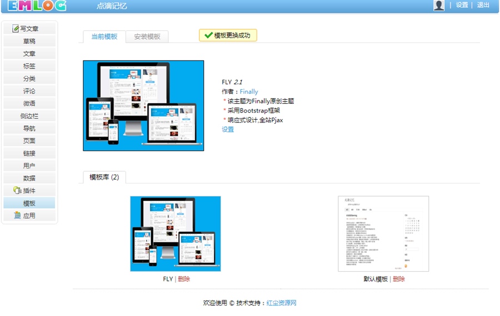Select FLY thumbnail in template library

(x=176, y=234)
